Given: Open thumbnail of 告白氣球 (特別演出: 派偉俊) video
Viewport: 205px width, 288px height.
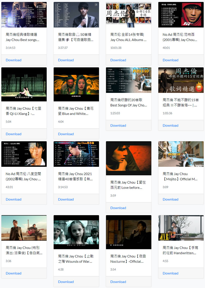Looking at the screenshot, I should 24,228.
